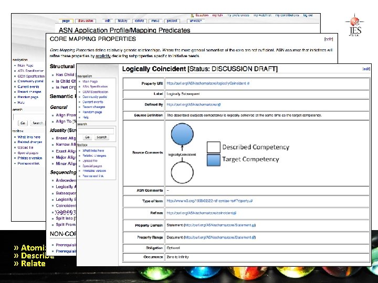Click external-link icon after the Property URI address
The width and height of the screenshot is (378, 283).
click(248, 83)
